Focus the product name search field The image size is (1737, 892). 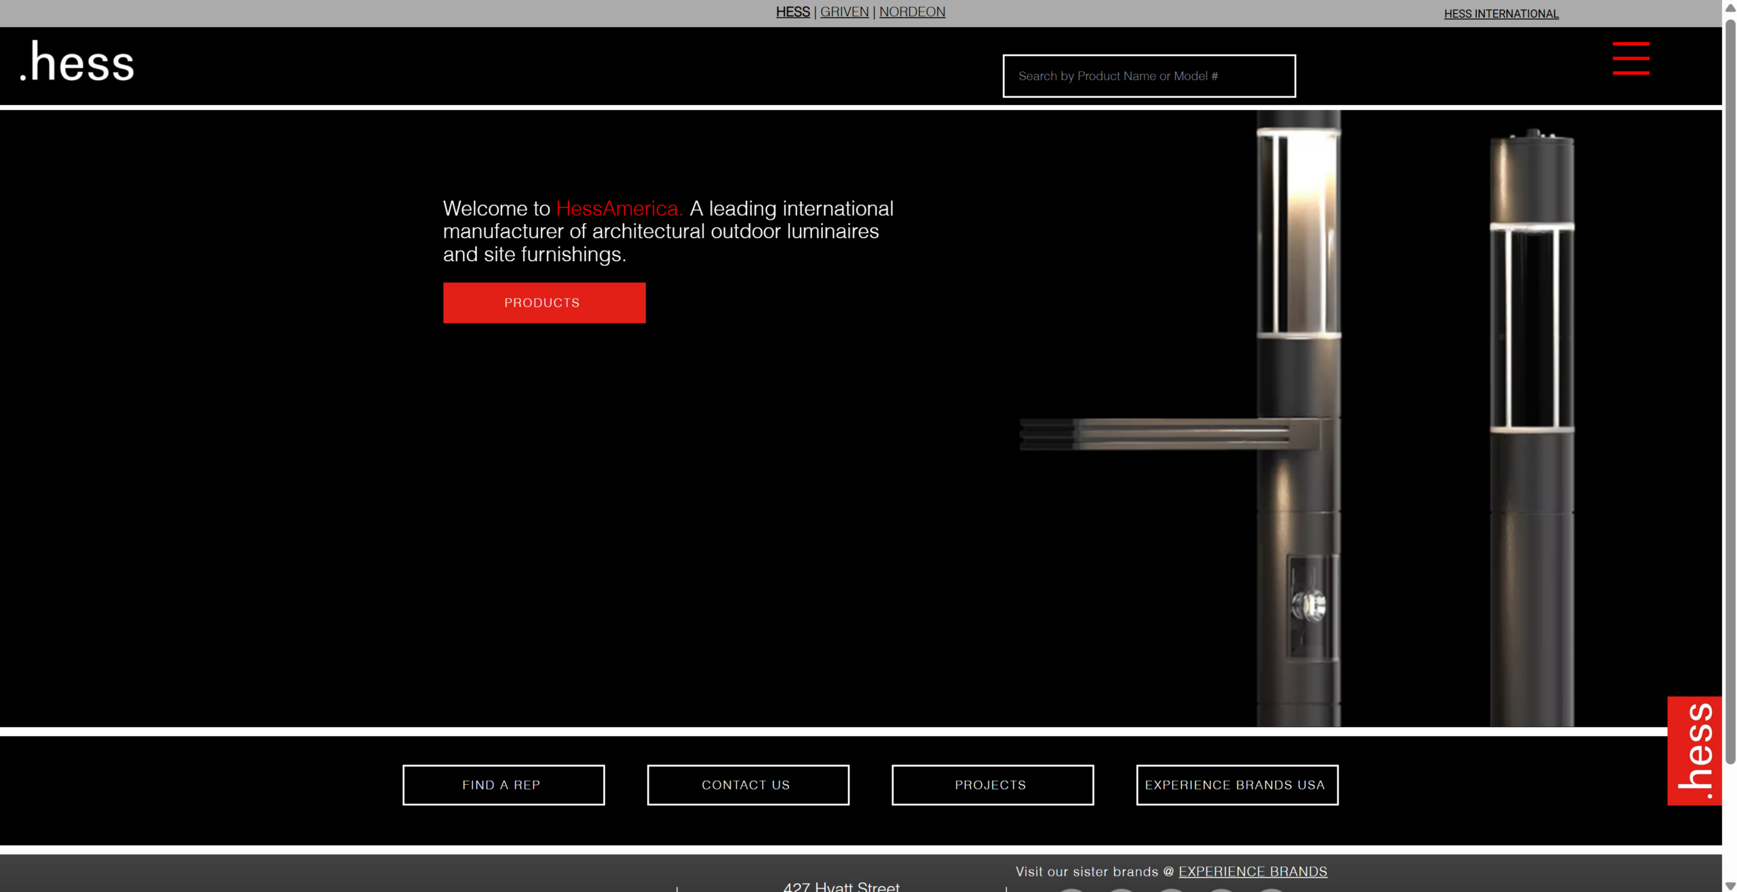1149,76
